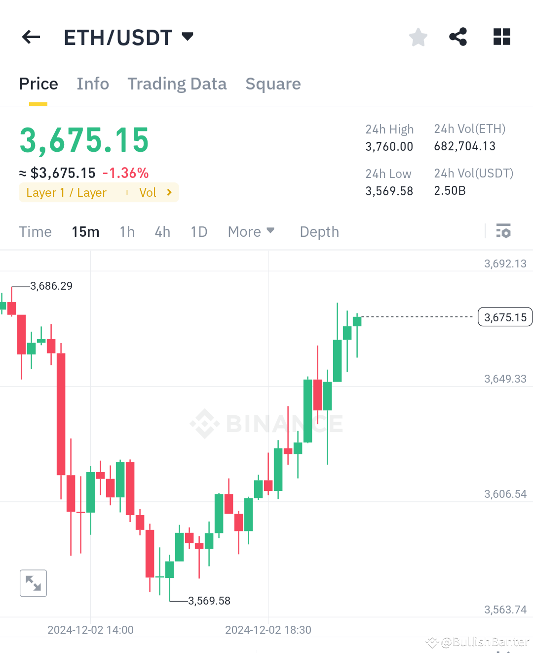This screenshot has width=533, height=653.
Task: Favorite ETH/USDT with the star
Action: pos(418,37)
